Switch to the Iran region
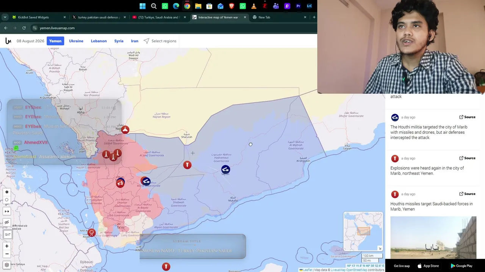The height and width of the screenshot is (272, 485). pyautogui.click(x=135, y=41)
